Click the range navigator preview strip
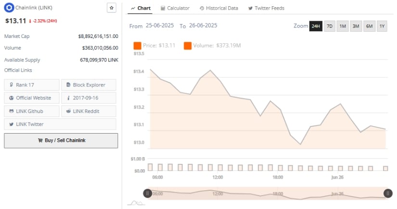This screenshot has width=397, height=209. click(268, 194)
